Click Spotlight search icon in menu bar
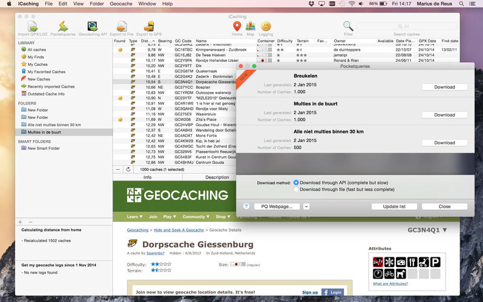This screenshot has height=302, width=483. pyautogui.click(x=461, y=4)
